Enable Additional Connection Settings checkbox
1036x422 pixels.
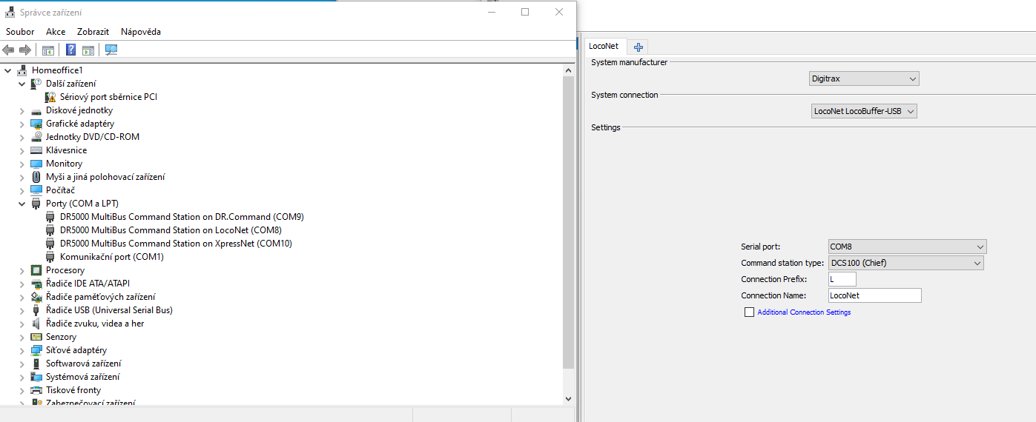pyautogui.click(x=749, y=312)
